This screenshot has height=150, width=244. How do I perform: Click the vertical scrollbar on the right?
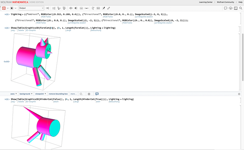pos(243,57)
